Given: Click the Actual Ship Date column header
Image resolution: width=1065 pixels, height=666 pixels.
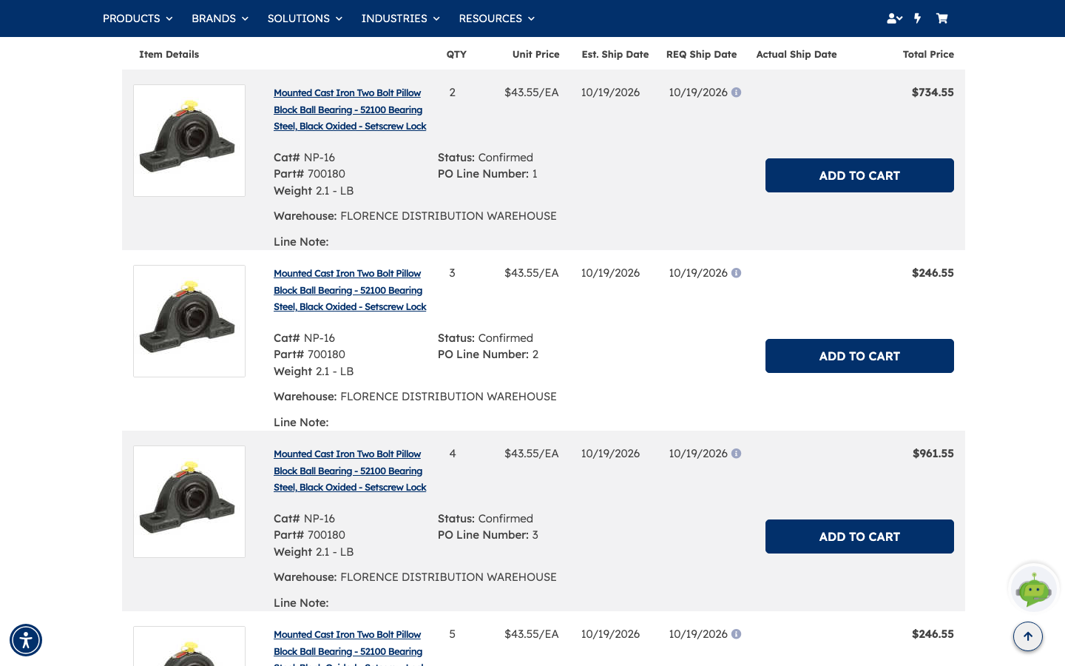Looking at the screenshot, I should click(797, 54).
